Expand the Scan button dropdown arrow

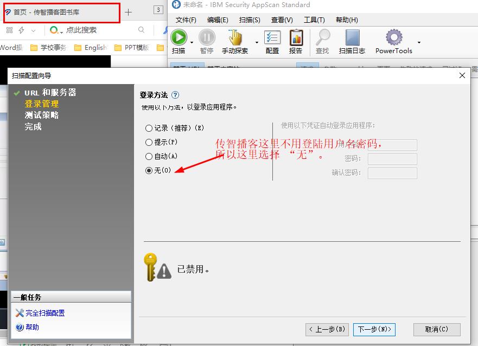(192, 42)
